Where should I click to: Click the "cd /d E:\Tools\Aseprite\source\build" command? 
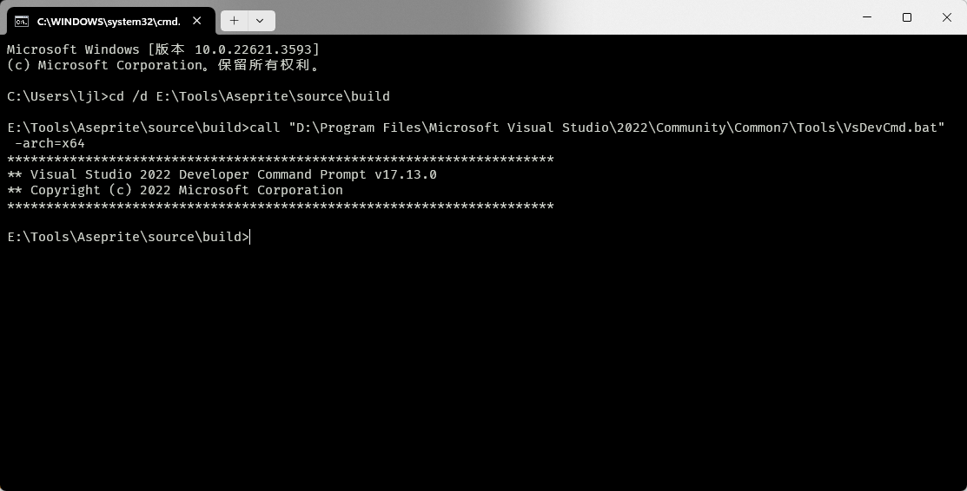tap(249, 96)
